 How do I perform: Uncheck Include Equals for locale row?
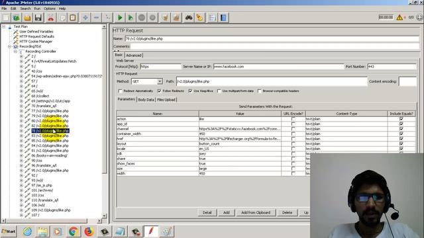[x=401, y=149]
